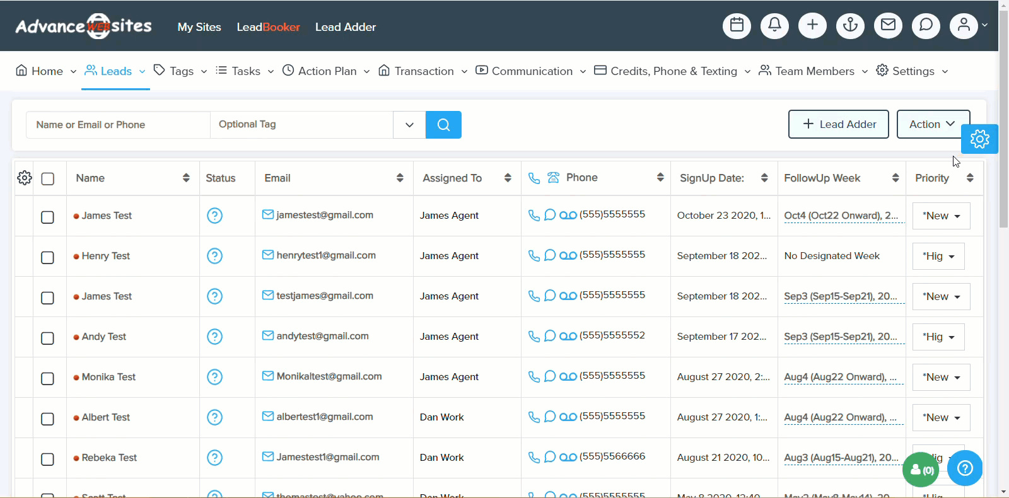The height and width of the screenshot is (498, 1009).
Task: Click the anchor icon in header
Action: coord(850,26)
